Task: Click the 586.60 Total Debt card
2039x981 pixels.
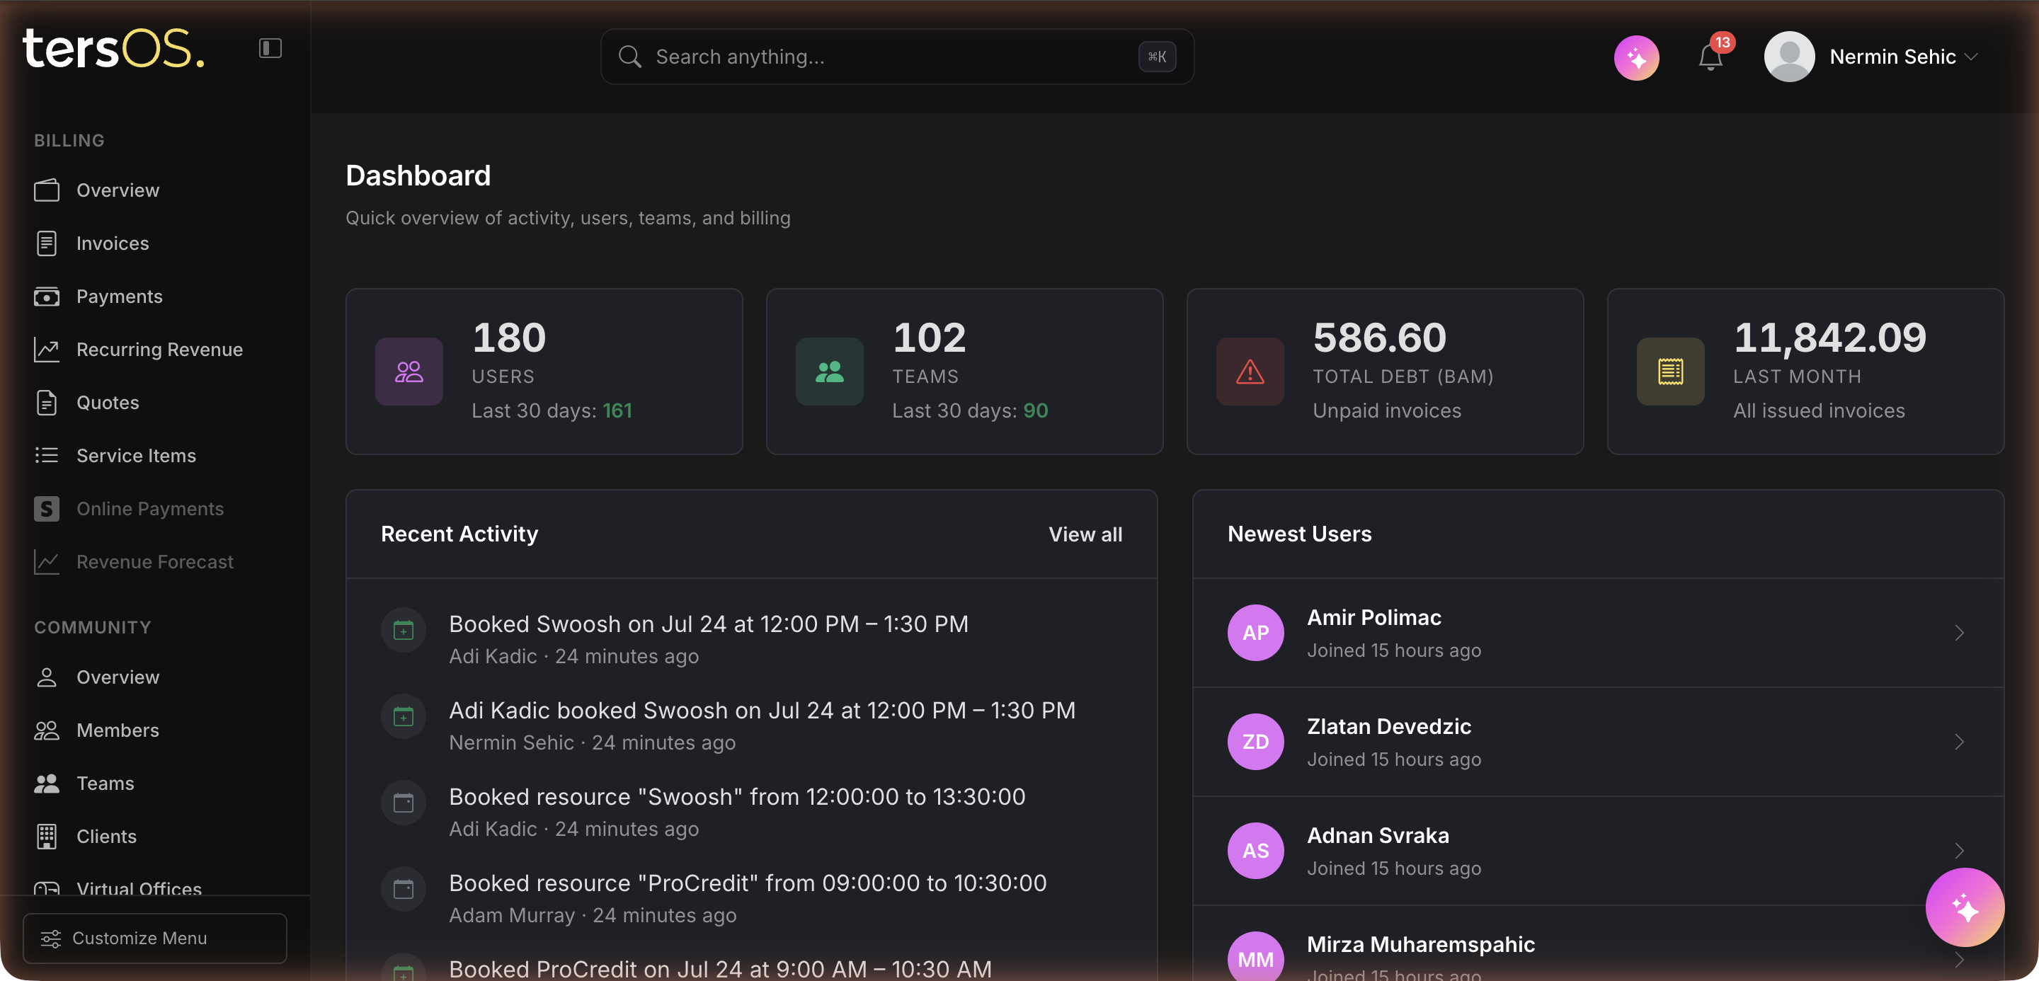Action: [1384, 372]
